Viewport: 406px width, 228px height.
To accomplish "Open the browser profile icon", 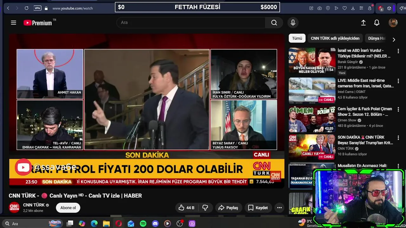I will (x=370, y=8).
